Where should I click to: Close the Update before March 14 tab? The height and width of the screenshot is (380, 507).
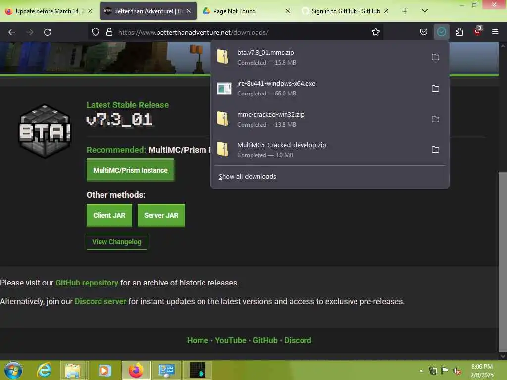(90, 11)
